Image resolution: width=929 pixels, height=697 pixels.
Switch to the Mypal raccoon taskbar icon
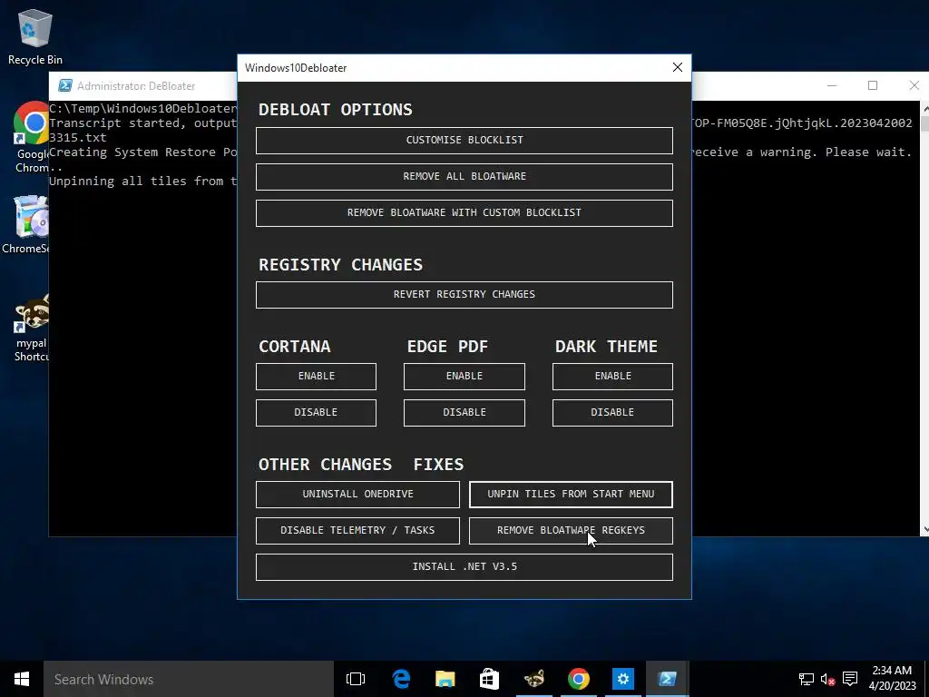coord(533,679)
